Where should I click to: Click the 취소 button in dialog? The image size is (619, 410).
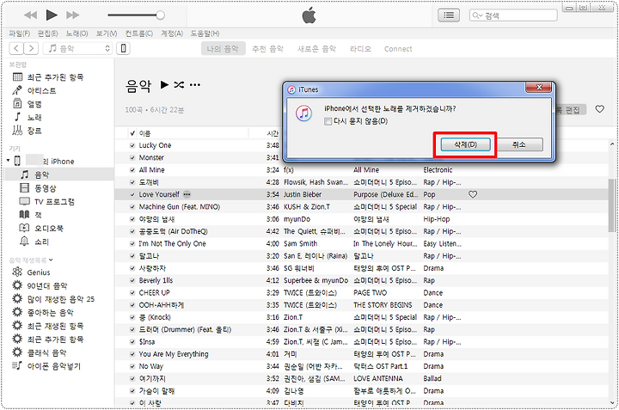(518, 144)
